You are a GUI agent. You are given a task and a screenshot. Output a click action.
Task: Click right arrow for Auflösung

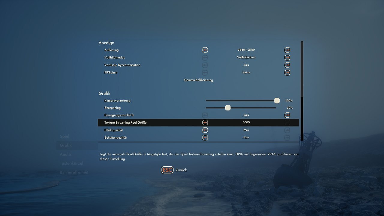tap(287, 50)
